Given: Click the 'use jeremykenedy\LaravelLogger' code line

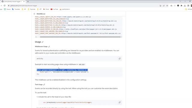Looking at the screenshot, I should click(67, 102).
